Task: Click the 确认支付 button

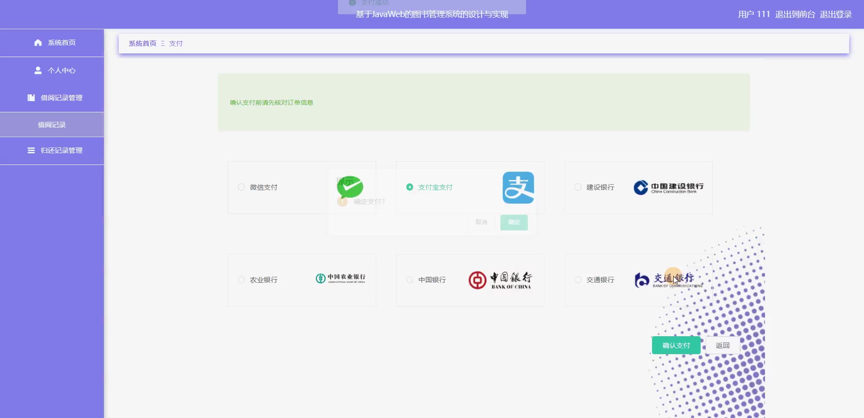Action: coord(676,345)
